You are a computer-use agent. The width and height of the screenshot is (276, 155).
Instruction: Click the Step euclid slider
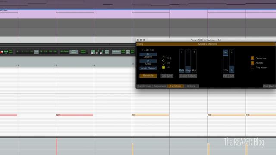188,61
